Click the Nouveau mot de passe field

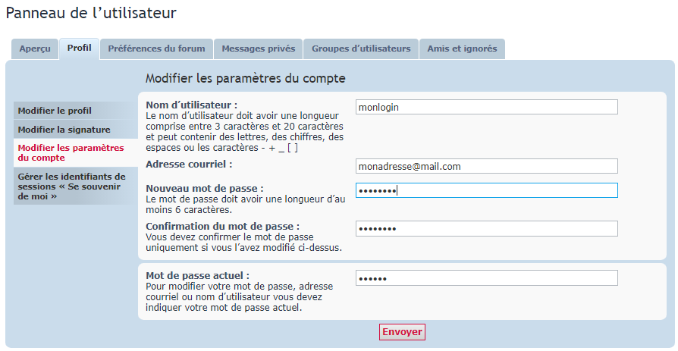[x=486, y=190]
